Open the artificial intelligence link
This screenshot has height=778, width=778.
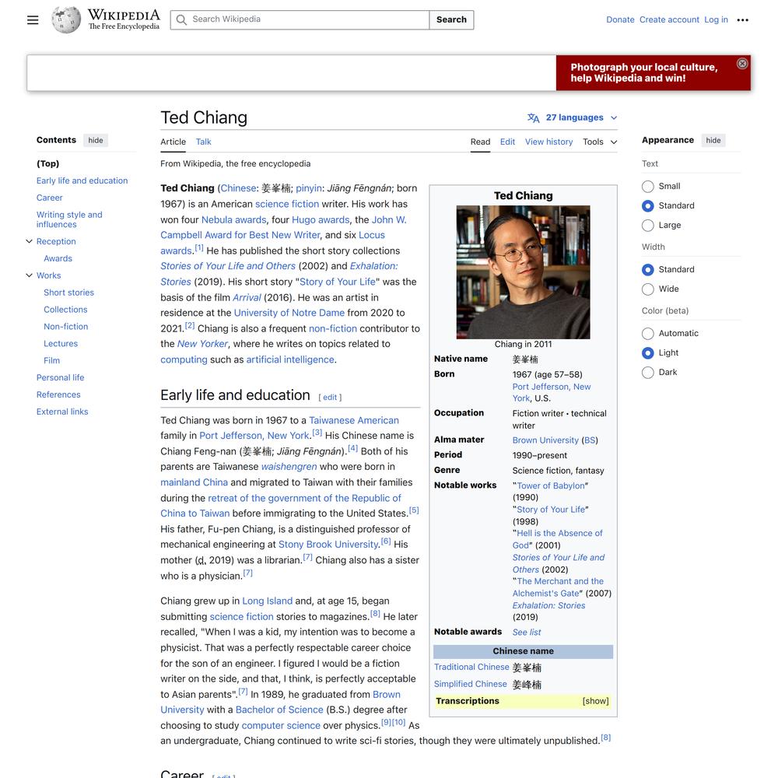pyautogui.click(x=289, y=359)
